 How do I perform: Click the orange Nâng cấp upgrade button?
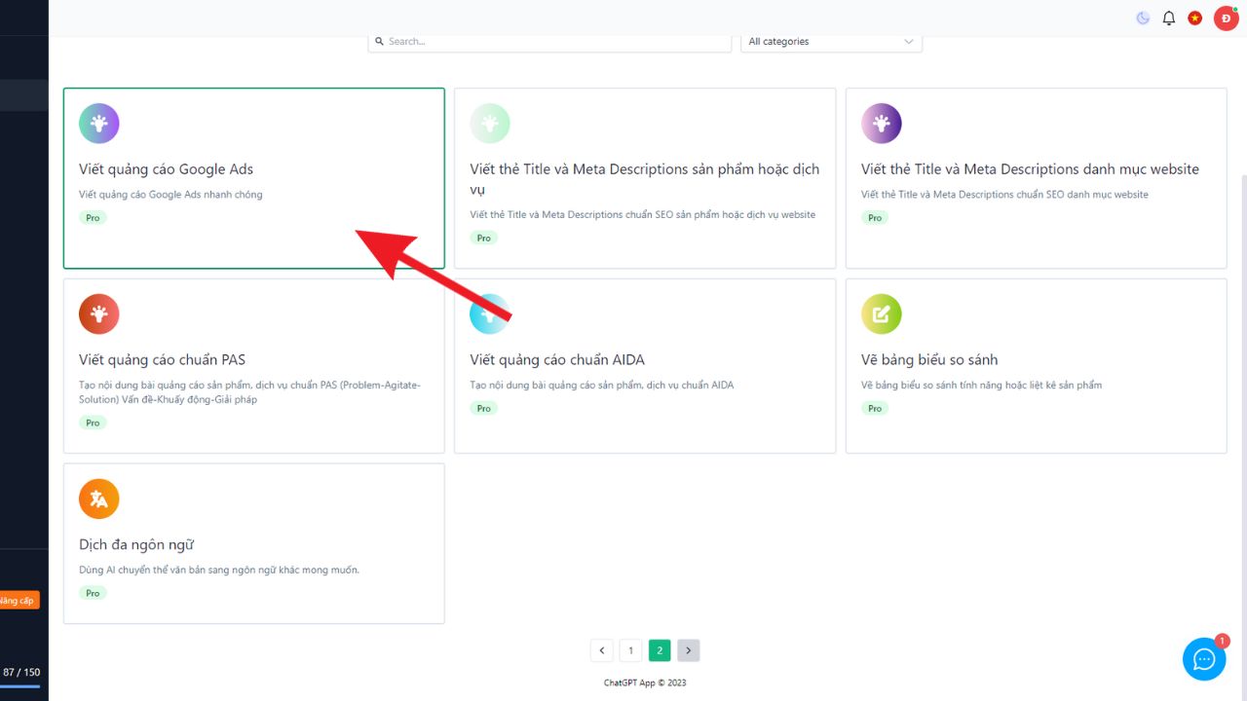pyautogui.click(x=18, y=601)
